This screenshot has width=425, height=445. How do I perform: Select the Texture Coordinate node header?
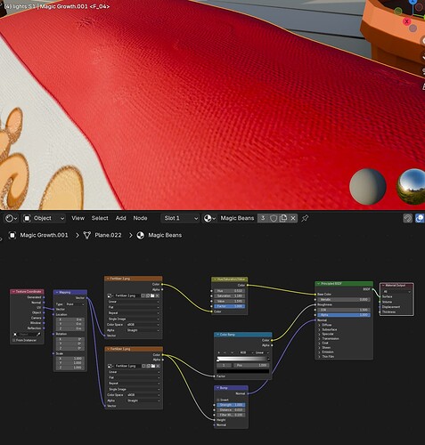point(27,292)
